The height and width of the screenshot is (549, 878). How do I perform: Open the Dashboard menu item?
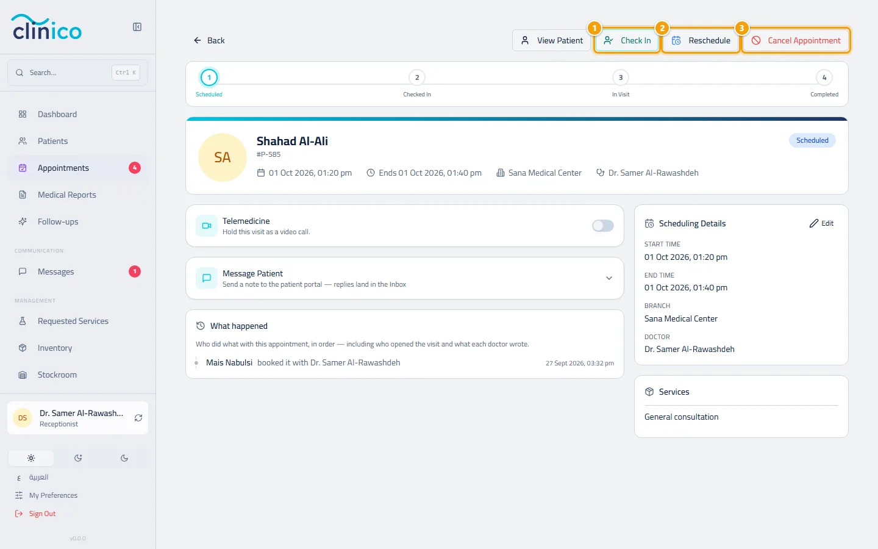click(77, 114)
